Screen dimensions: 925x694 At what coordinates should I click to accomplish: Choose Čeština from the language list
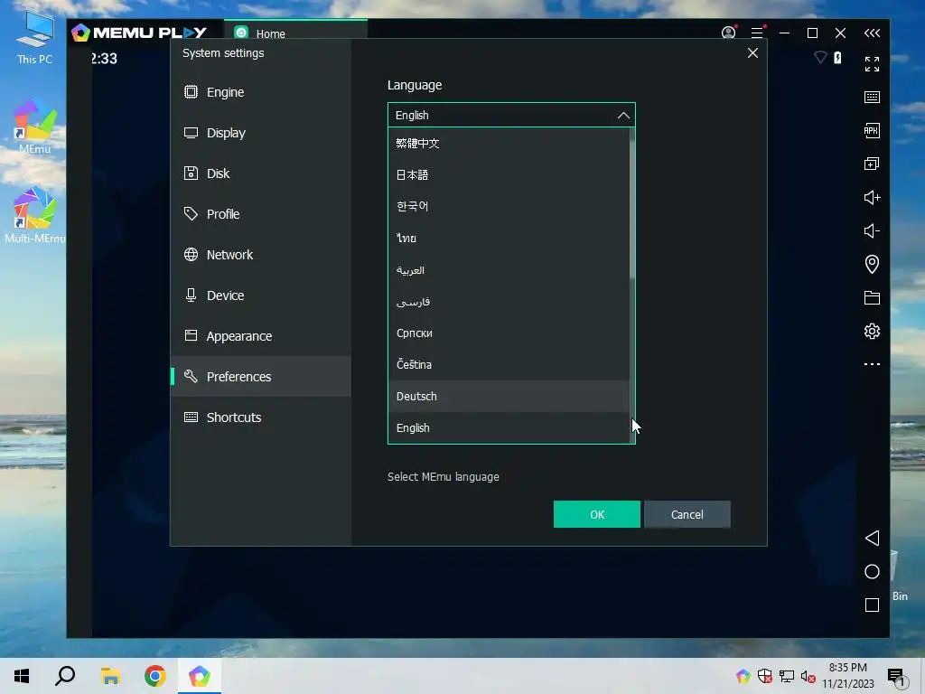[x=509, y=365]
